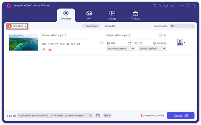Image resolution: width=201 pixels, height=125 pixels.
Task: Minimize the Aiseesoft window
Action: click(182, 5)
